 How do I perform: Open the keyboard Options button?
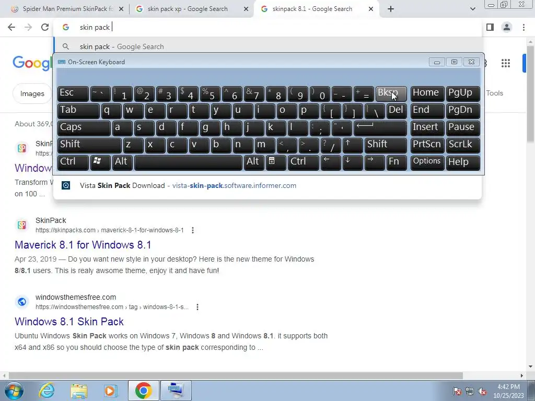pos(427,163)
